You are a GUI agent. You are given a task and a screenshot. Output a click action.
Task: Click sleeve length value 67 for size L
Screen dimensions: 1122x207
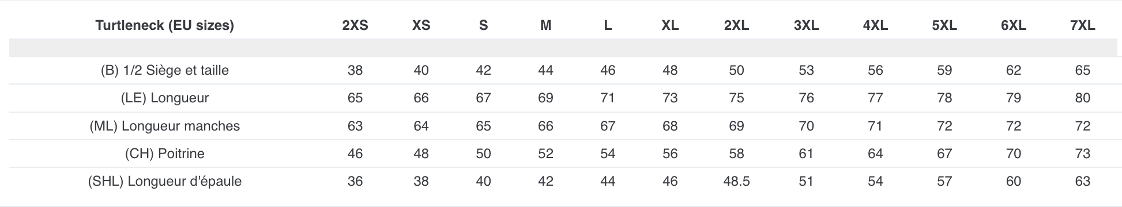tap(608, 126)
